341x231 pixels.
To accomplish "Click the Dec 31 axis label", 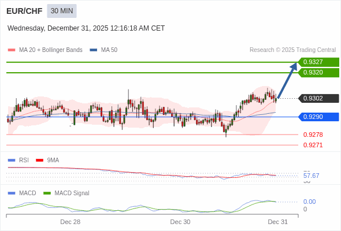I will (278, 222).
